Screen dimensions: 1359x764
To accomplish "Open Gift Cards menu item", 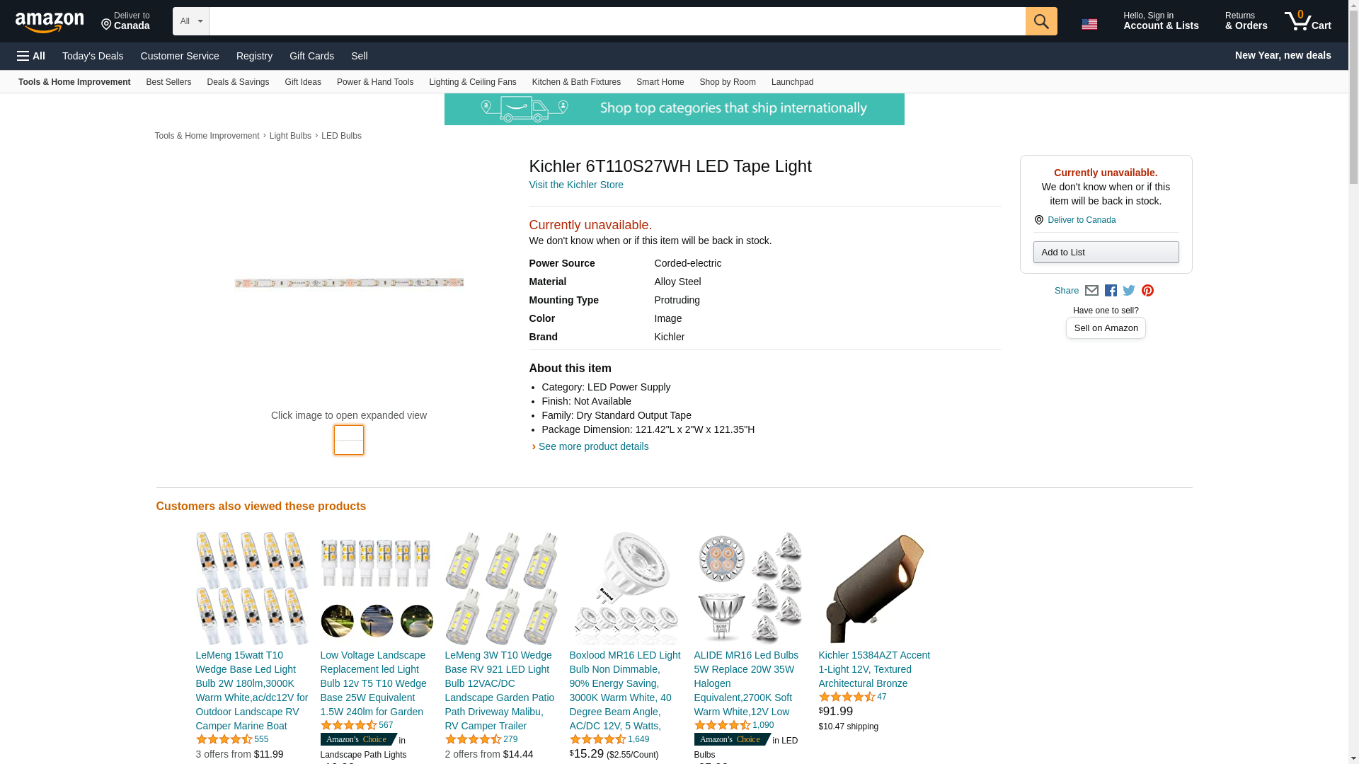I will (311, 56).
